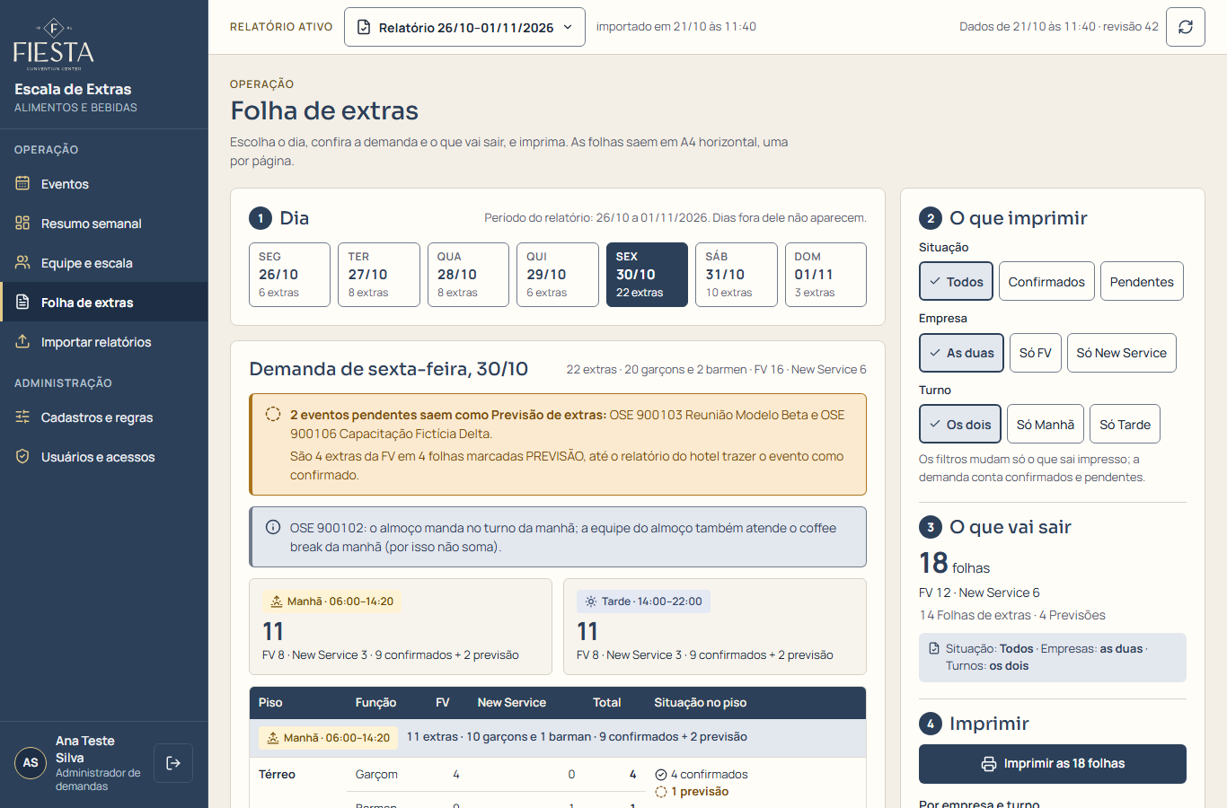Filter Situação by Confirmados
1227x808 pixels.
pos(1046,281)
